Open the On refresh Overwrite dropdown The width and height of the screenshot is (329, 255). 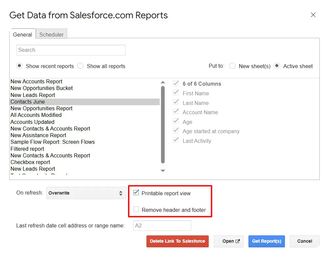click(86, 193)
